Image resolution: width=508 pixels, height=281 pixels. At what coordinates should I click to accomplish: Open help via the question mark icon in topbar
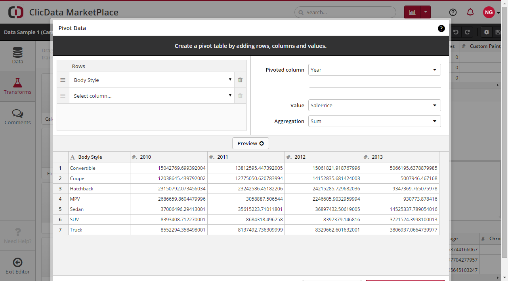[x=453, y=12]
